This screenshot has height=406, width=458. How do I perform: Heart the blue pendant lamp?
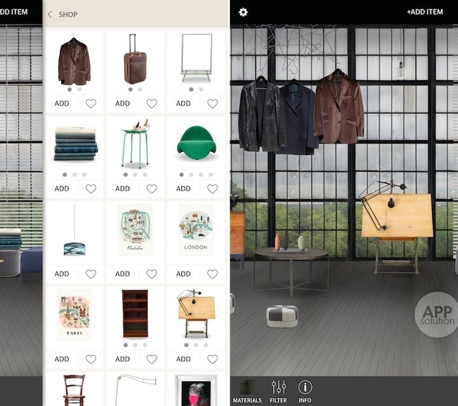(91, 274)
